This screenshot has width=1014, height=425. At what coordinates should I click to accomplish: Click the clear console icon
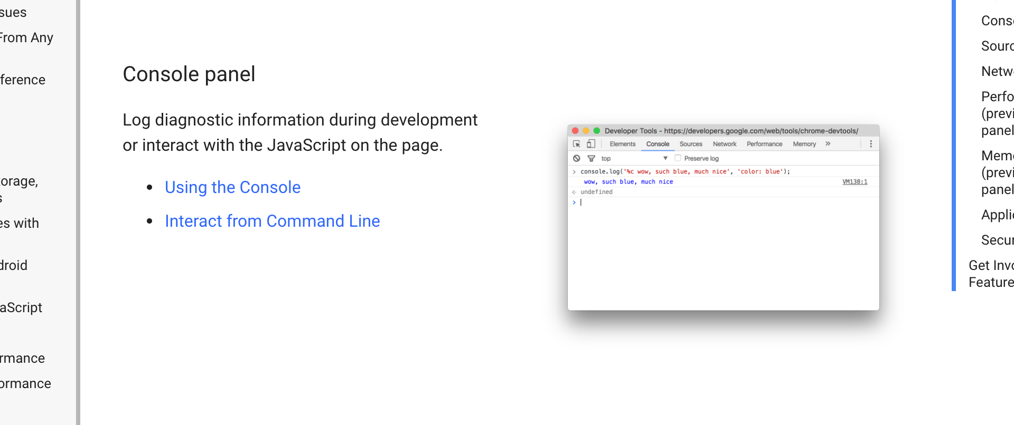click(x=577, y=158)
